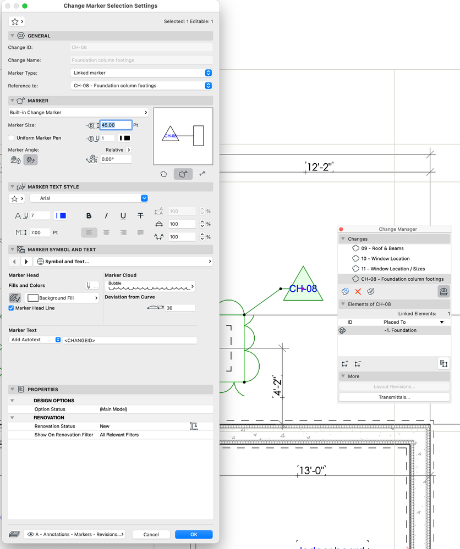460x549 pixels.
Task: Open the Annotations Markers Revisions layer selector
Action: point(74,534)
